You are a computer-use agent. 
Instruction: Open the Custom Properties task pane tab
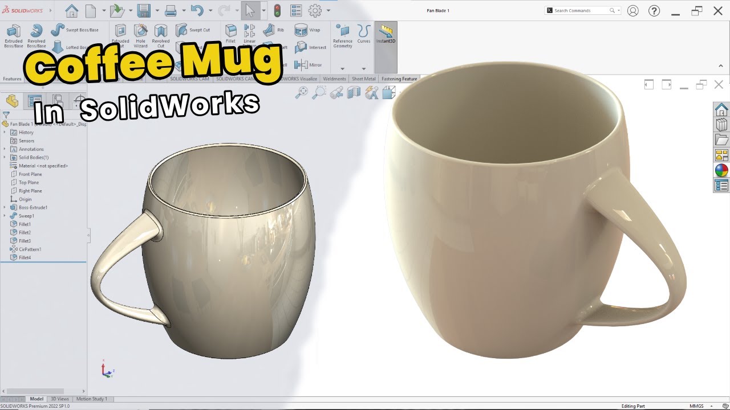point(721,186)
